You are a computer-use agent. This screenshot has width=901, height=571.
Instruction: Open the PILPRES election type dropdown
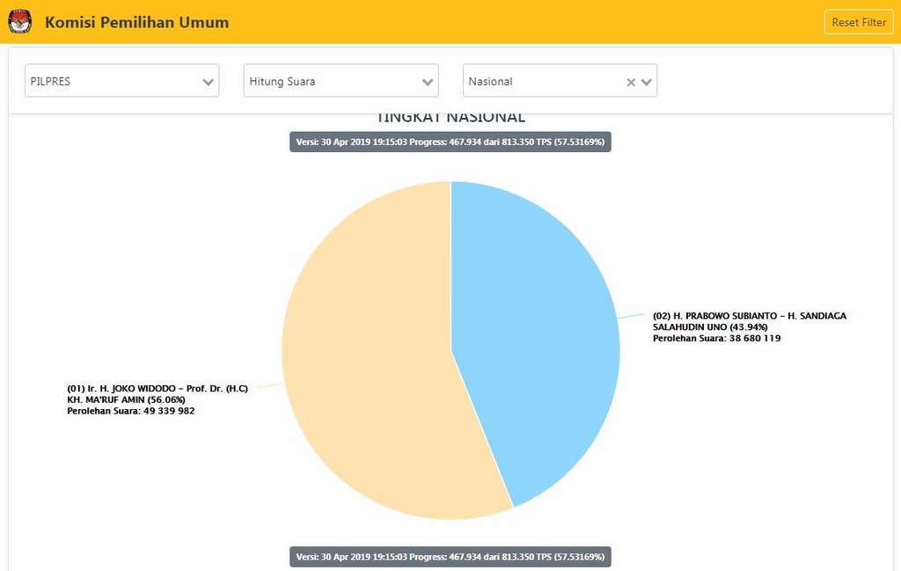(121, 80)
